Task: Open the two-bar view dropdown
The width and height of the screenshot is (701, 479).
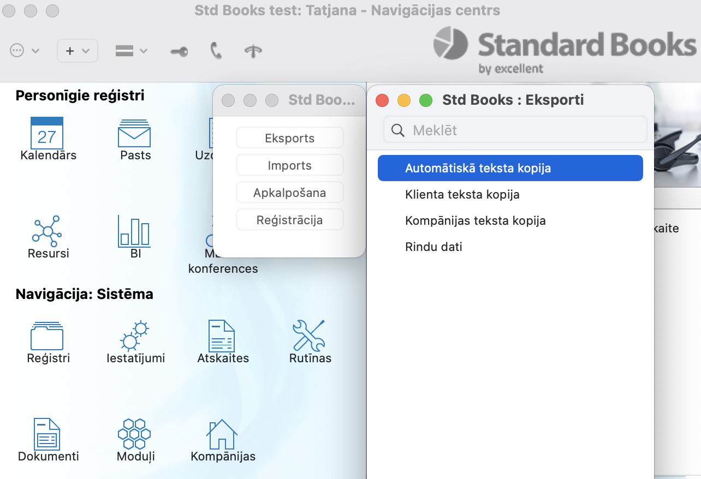Action: point(131,51)
